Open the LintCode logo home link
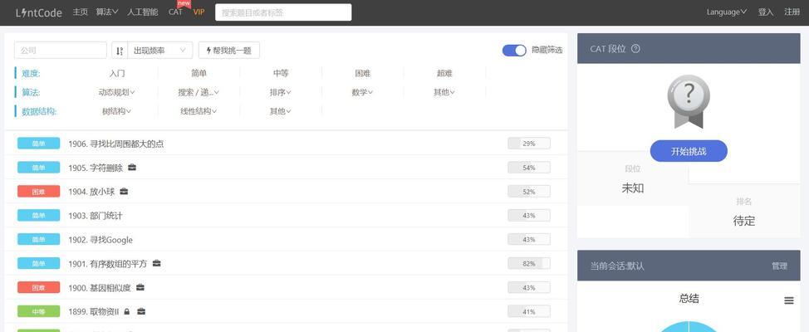 tap(39, 12)
